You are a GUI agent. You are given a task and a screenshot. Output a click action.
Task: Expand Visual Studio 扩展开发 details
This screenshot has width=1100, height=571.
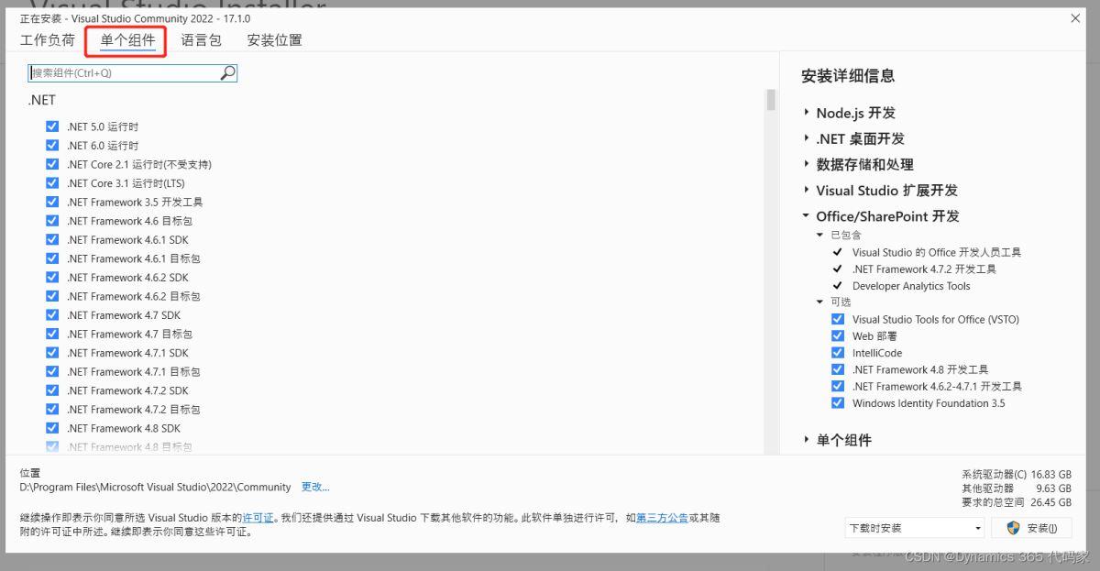pyautogui.click(x=806, y=190)
